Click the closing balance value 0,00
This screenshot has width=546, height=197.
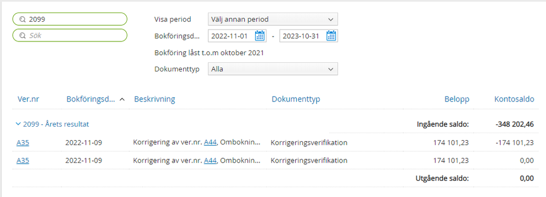click(x=527, y=178)
